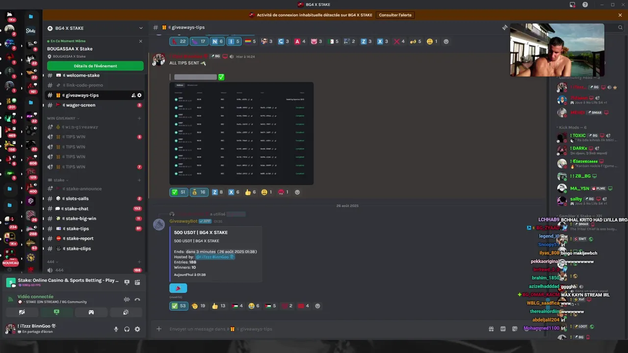Toggle the checkmark reaction with 53
Viewport: 628px width, 353px height.
tap(179, 306)
